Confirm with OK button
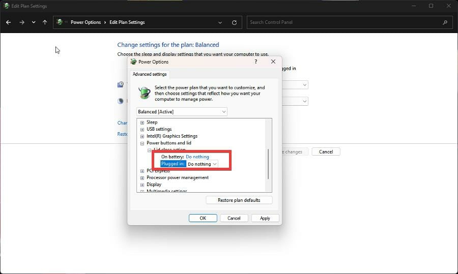 point(203,218)
